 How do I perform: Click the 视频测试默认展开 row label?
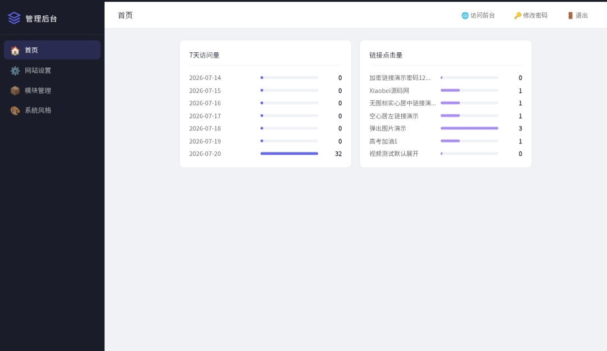pyautogui.click(x=393, y=154)
